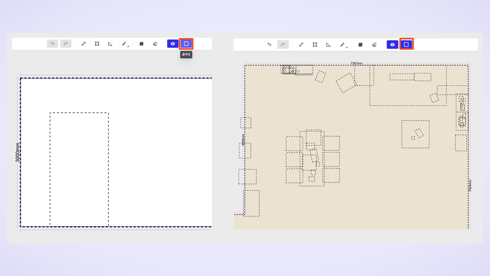Select the angle ruler tool in right toolbar

(x=328, y=45)
